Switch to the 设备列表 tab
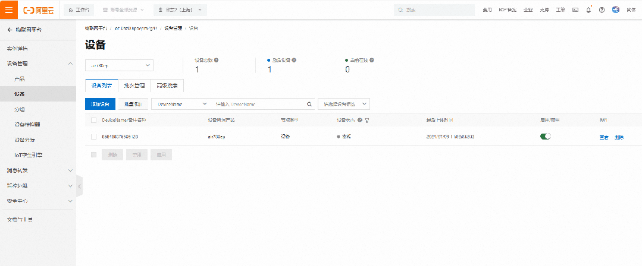This screenshot has width=642, height=266. [102, 86]
